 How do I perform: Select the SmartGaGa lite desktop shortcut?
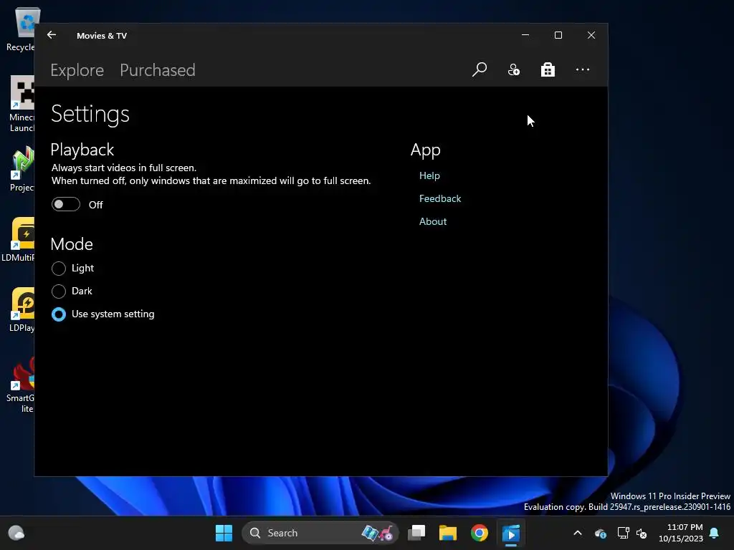(22, 385)
